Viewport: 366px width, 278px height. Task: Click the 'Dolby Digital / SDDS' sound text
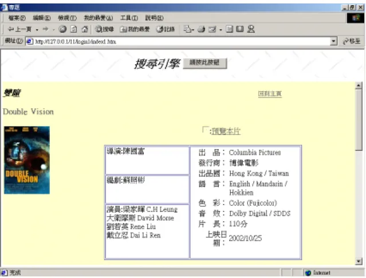coord(259,213)
